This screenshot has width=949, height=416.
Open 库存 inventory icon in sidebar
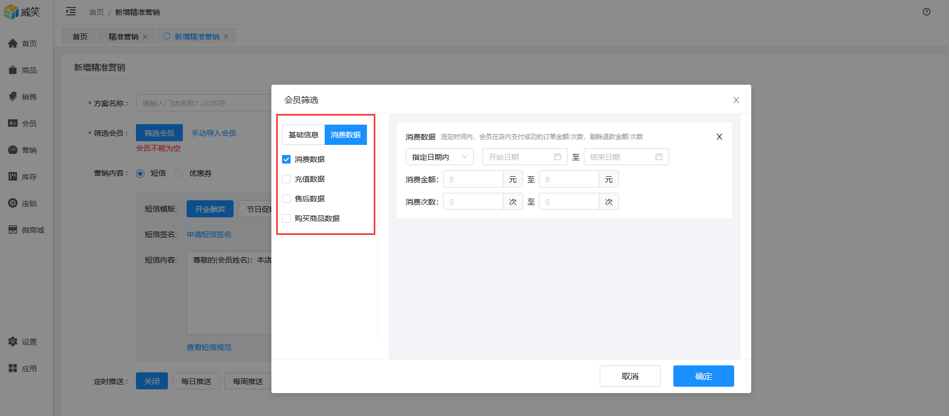coord(13,176)
